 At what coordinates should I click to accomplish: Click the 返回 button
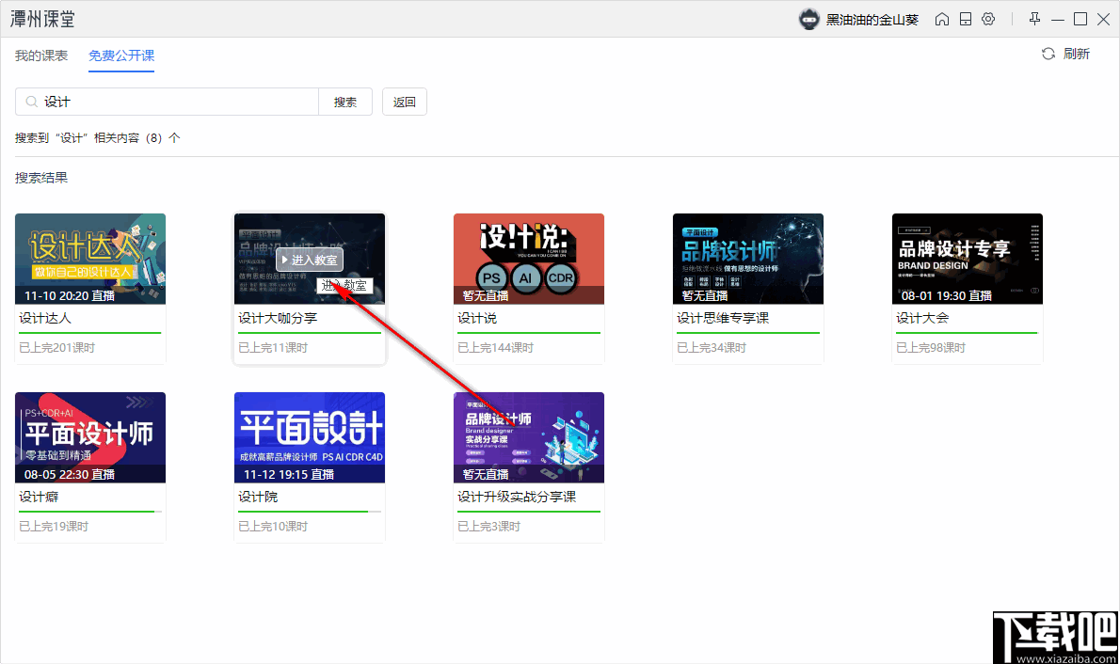click(x=404, y=101)
